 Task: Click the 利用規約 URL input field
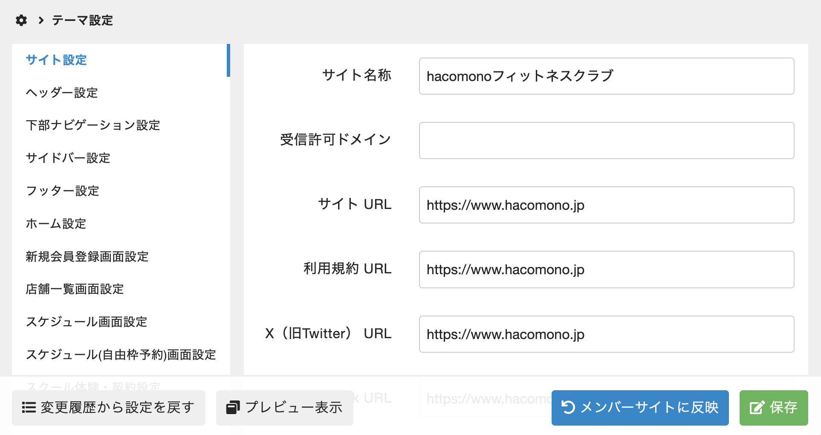(607, 270)
